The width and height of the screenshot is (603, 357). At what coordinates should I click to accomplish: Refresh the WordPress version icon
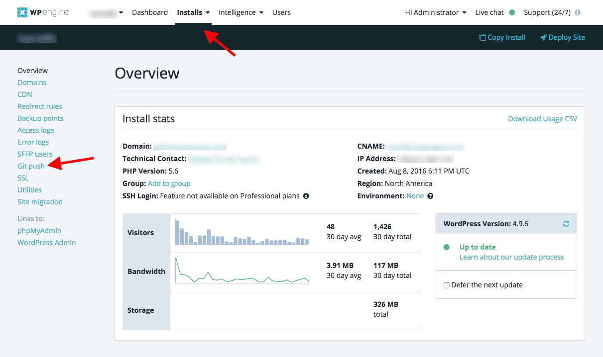pyautogui.click(x=566, y=224)
